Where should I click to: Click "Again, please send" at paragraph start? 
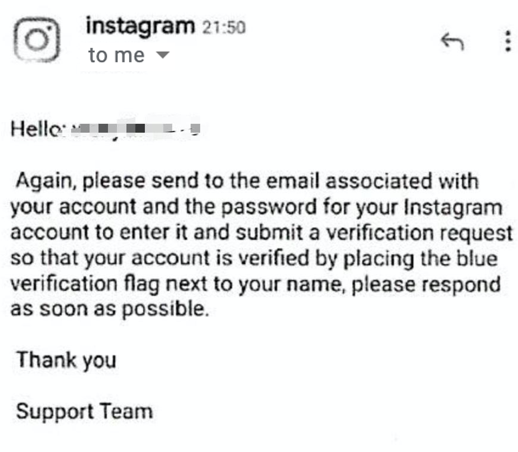click(107, 181)
